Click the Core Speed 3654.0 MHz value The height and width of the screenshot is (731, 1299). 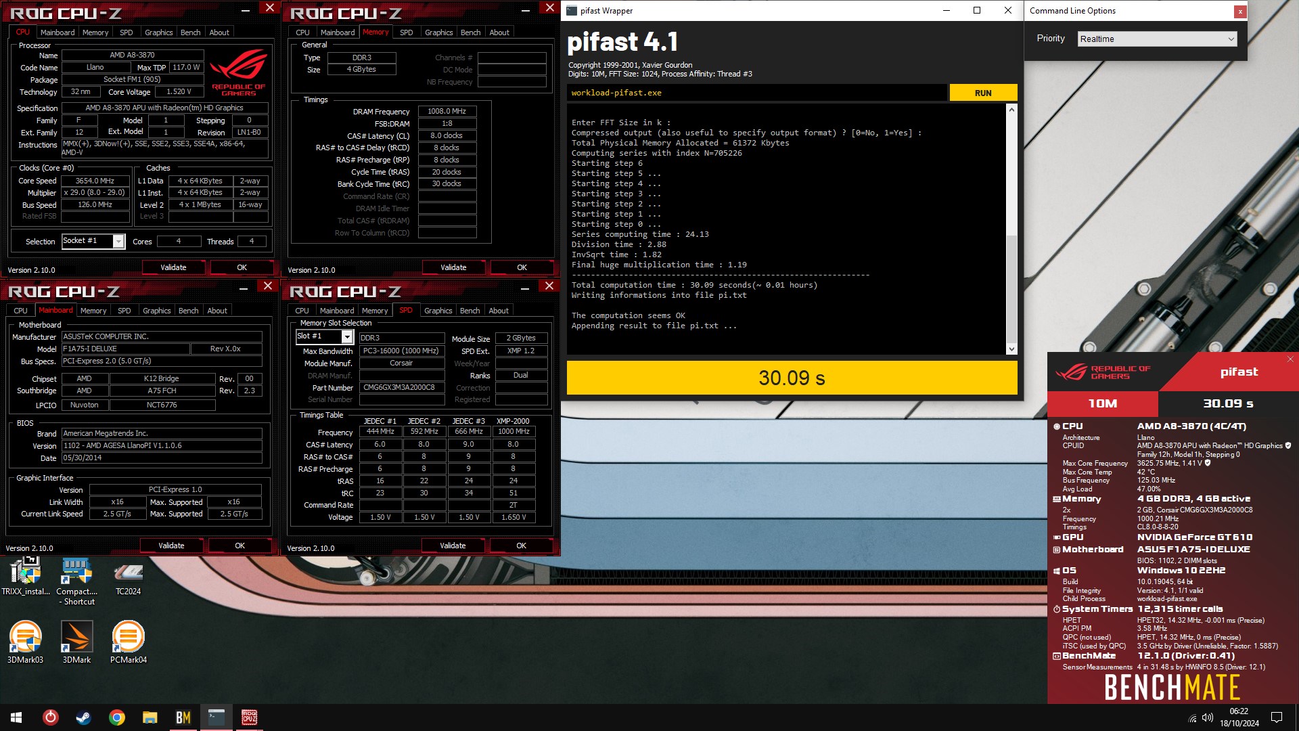pos(95,181)
